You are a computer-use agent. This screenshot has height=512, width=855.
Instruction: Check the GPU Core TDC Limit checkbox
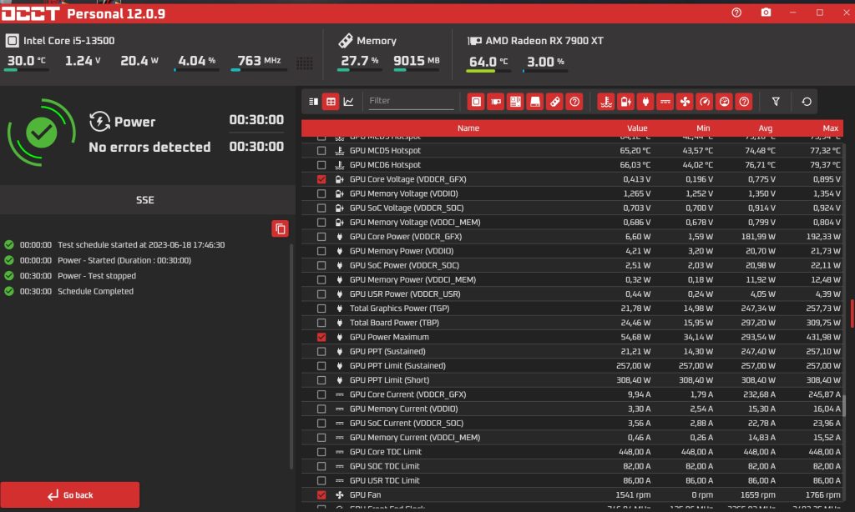pos(321,452)
